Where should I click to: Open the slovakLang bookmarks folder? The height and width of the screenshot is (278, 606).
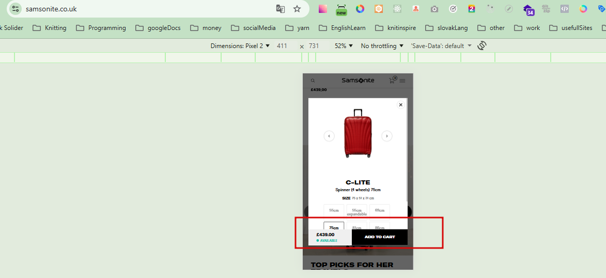[447, 28]
